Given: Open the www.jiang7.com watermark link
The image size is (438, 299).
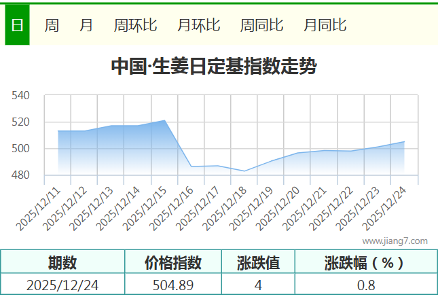Looking at the screenshot, I should [x=395, y=241].
